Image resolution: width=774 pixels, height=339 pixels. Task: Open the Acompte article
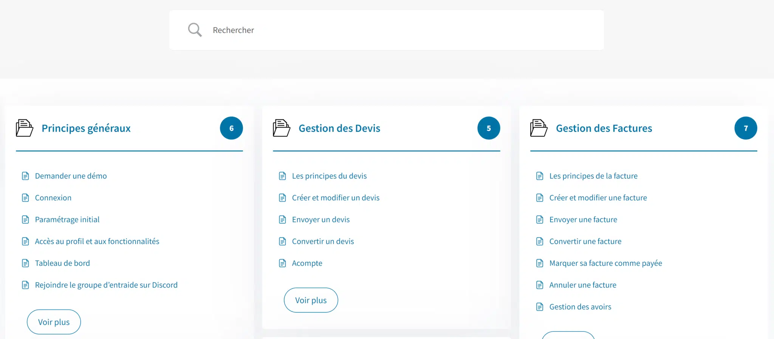click(x=307, y=263)
